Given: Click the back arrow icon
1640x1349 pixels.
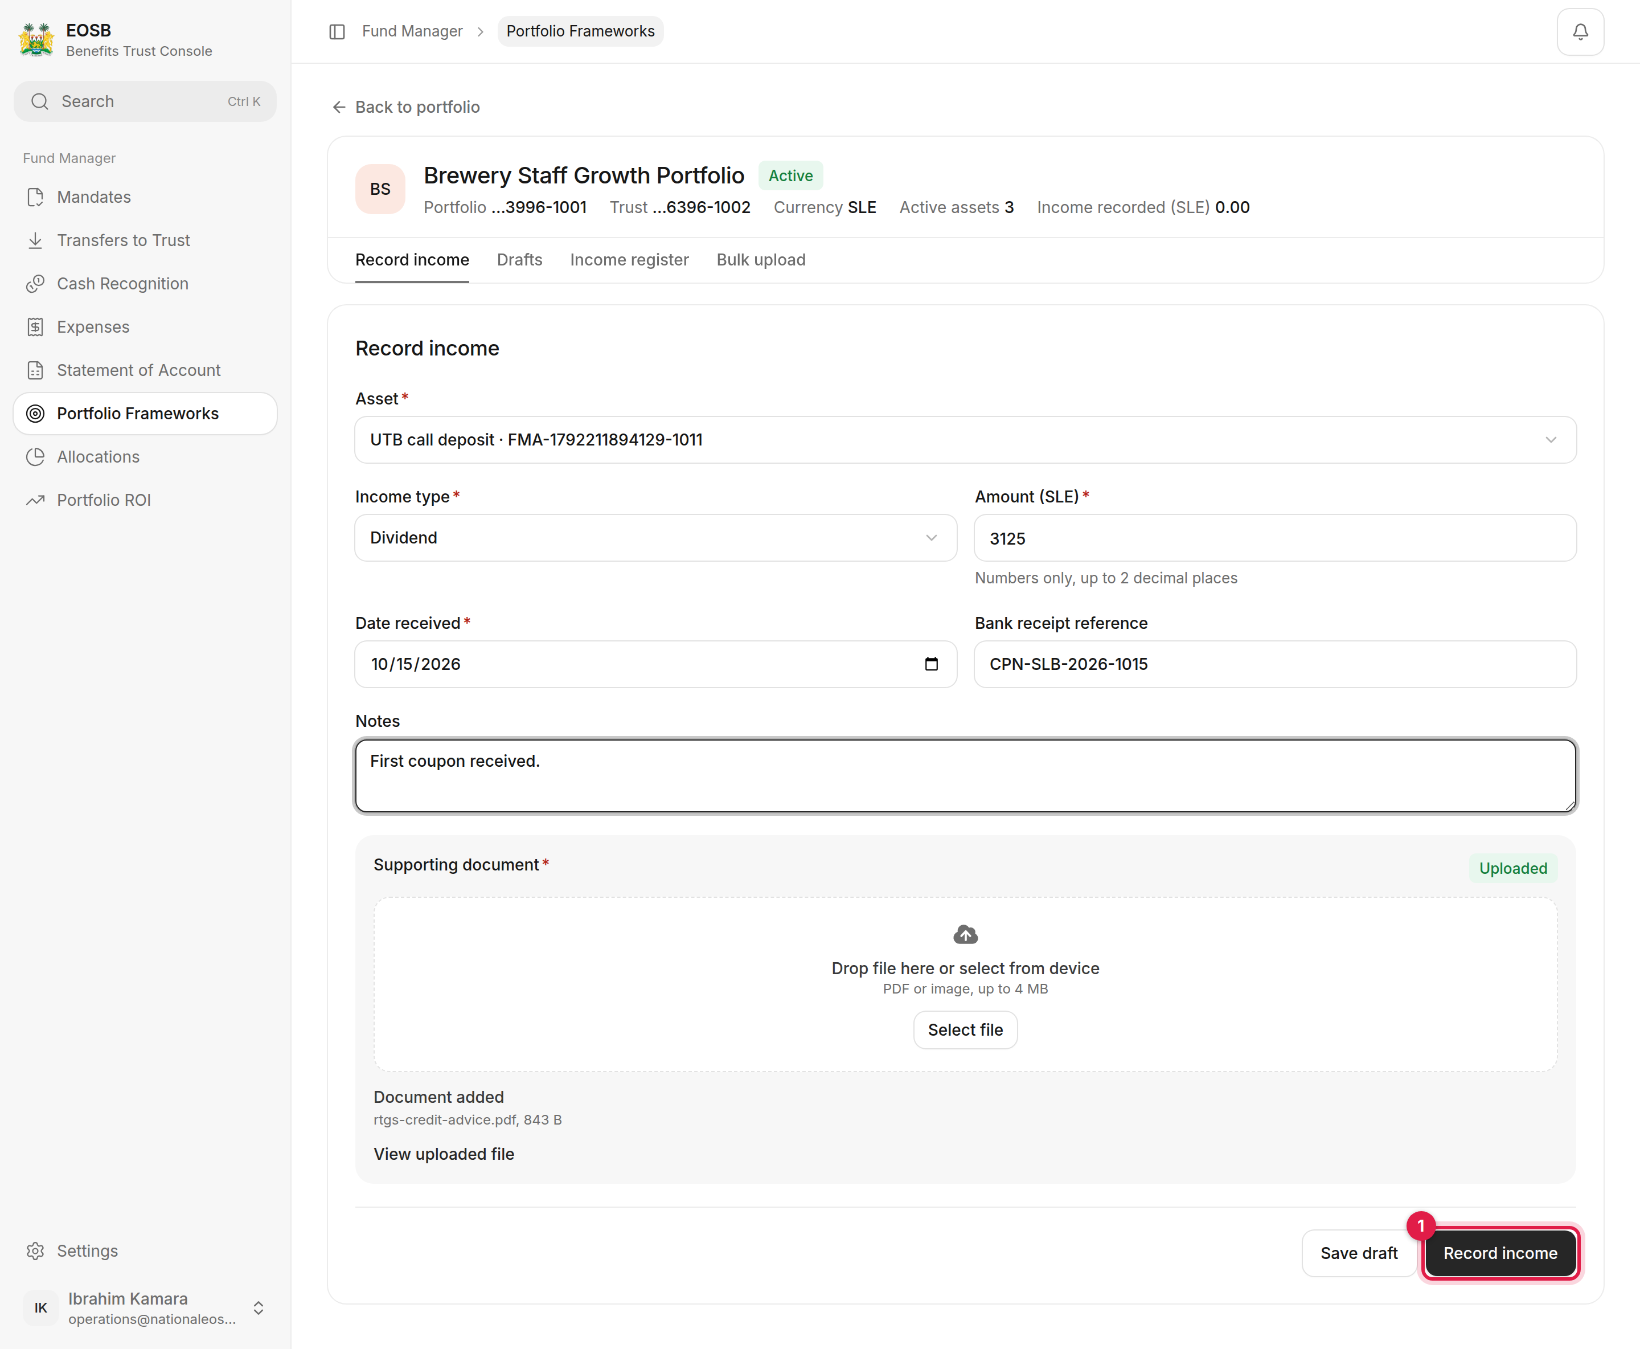Looking at the screenshot, I should 339,107.
